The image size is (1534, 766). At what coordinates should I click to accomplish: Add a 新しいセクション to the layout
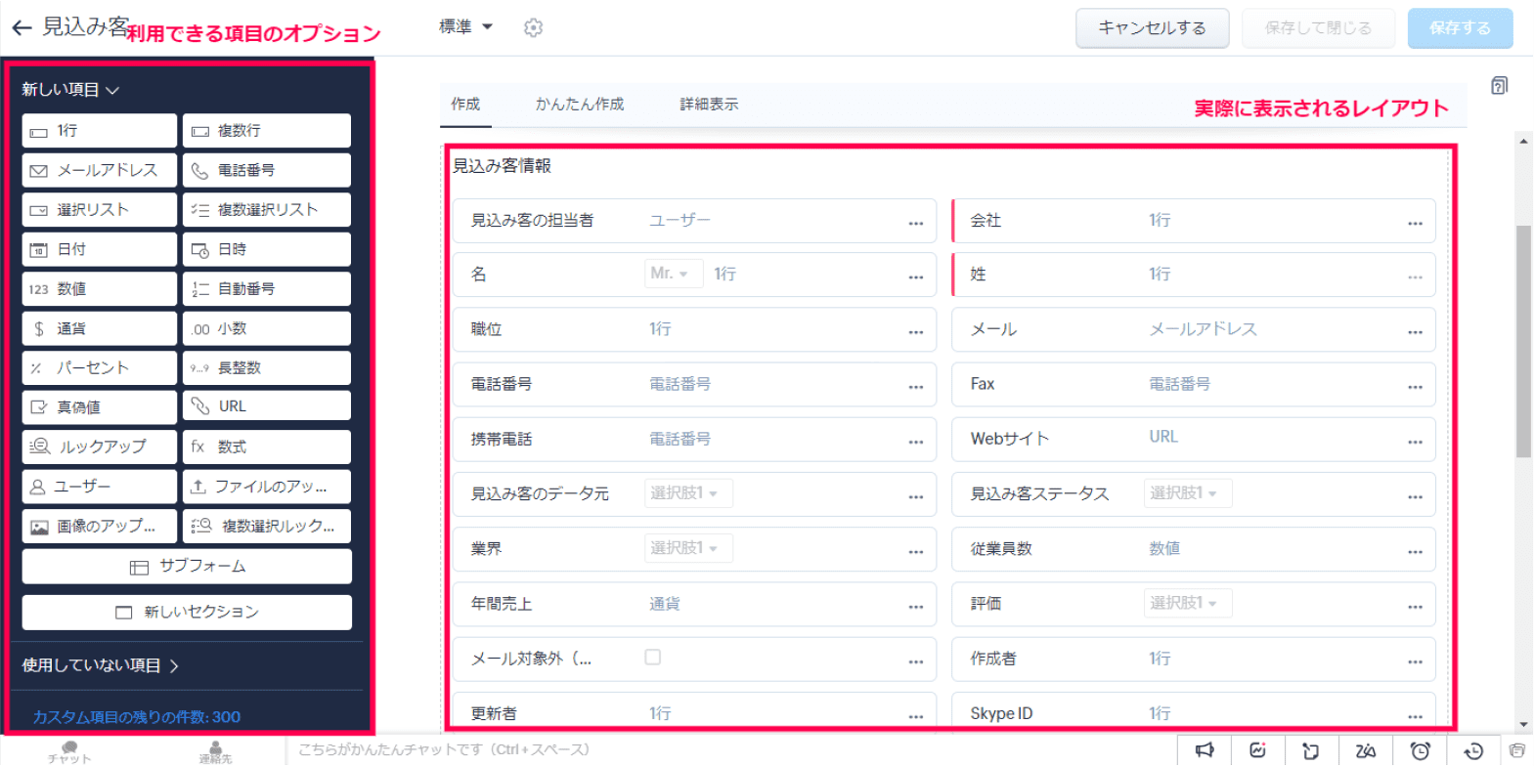pyautogui.click(x=187, y=613)
